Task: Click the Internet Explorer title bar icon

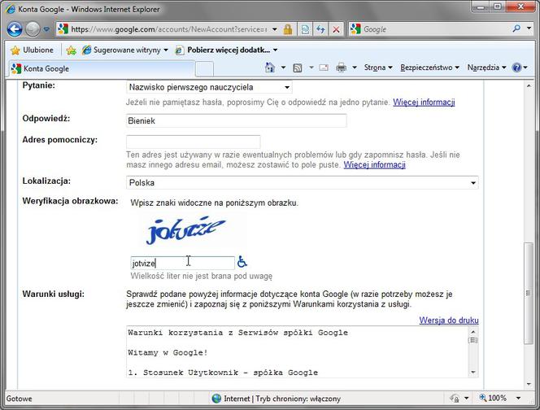Action: (11, 9)
